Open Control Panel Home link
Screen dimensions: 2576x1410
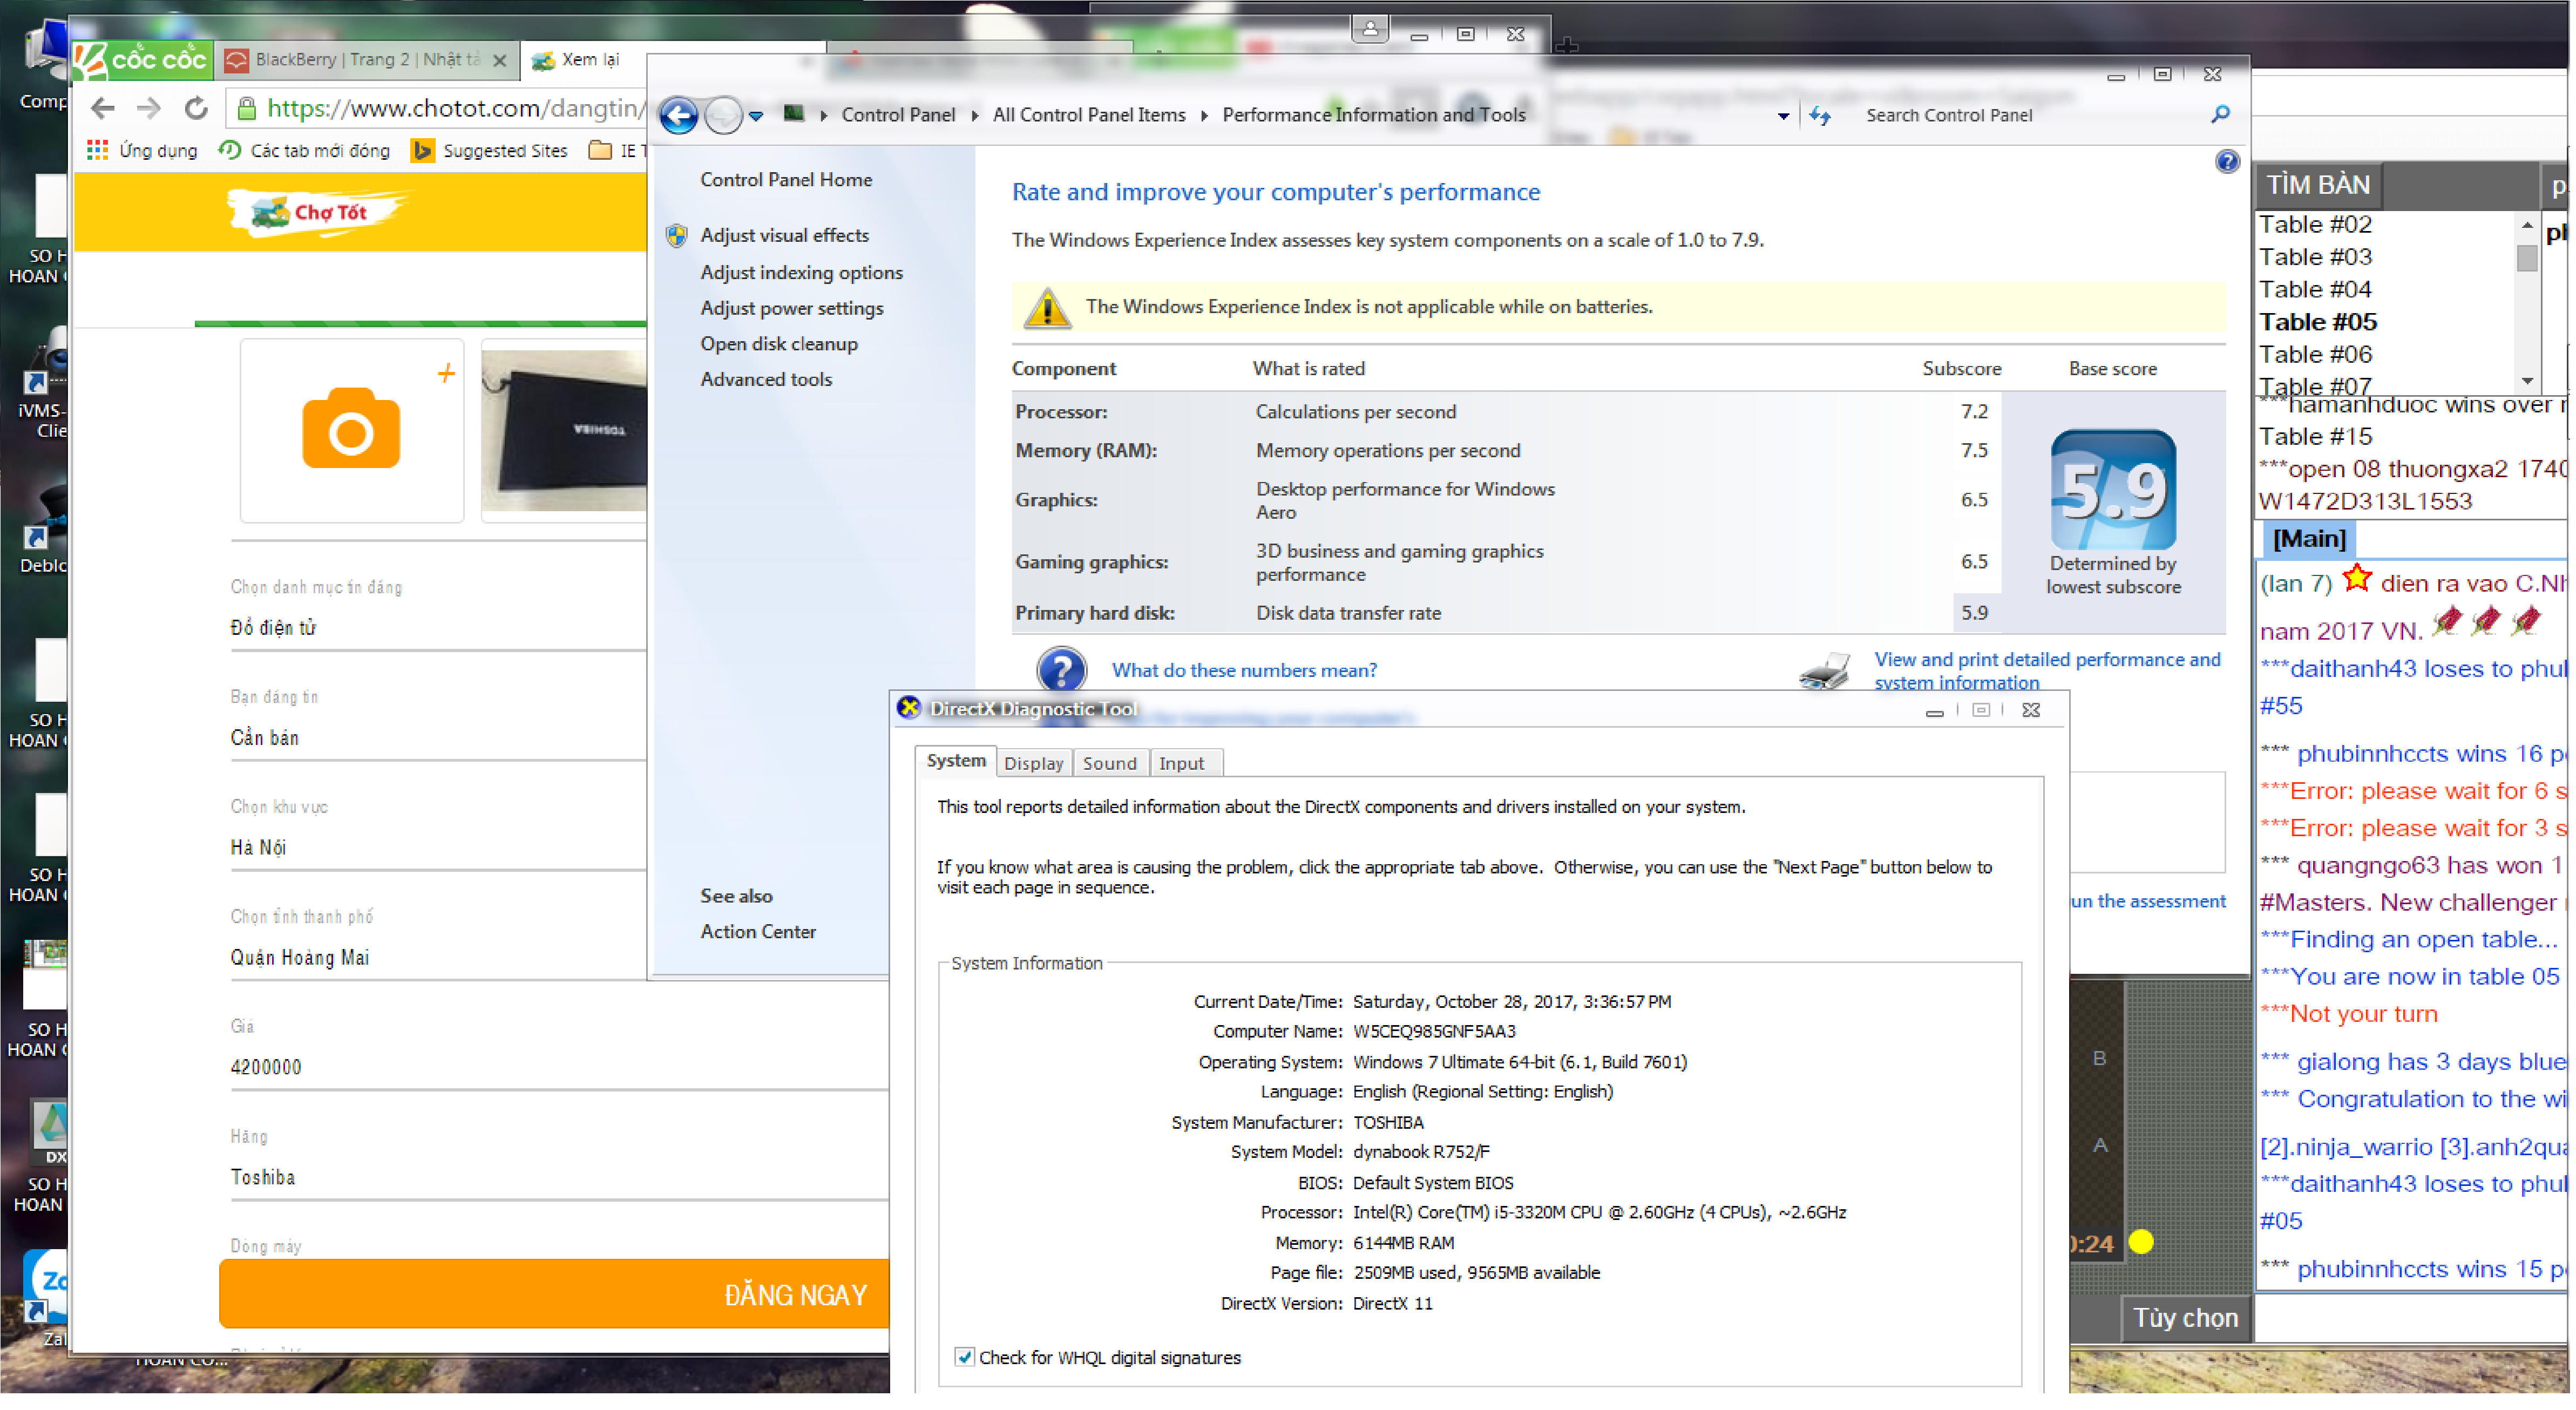786,179
